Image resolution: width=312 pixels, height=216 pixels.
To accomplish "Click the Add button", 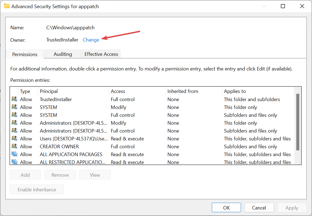I will pos(25,175).
